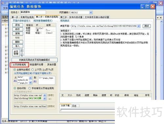
Task: Minimize the 编辑任务 dialog
Action: (143, 7)
